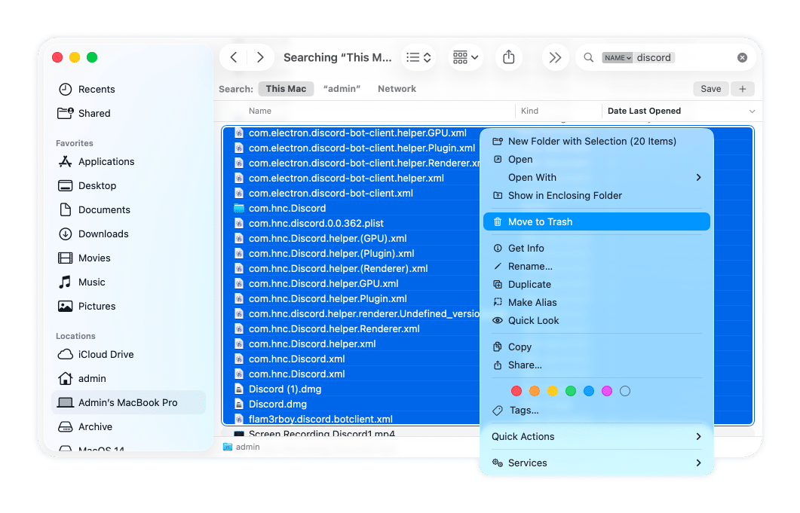Clear the search field with the X icon

pyautogui.click(x=742, y=57)
